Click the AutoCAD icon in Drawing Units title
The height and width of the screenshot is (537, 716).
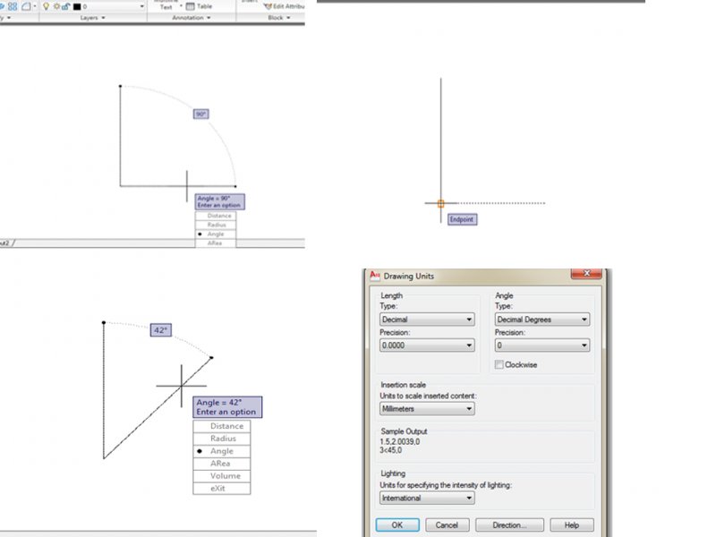click(375, 276)
